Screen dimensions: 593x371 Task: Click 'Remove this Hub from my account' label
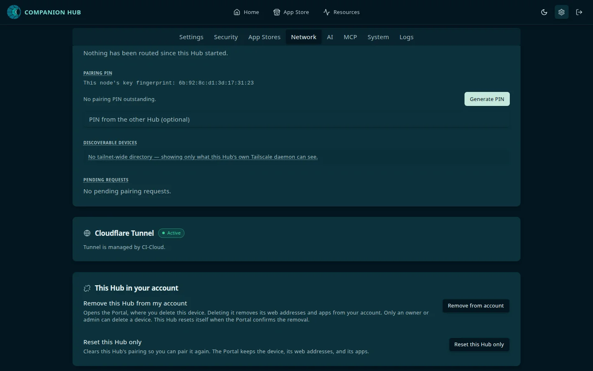click(135, 303)
